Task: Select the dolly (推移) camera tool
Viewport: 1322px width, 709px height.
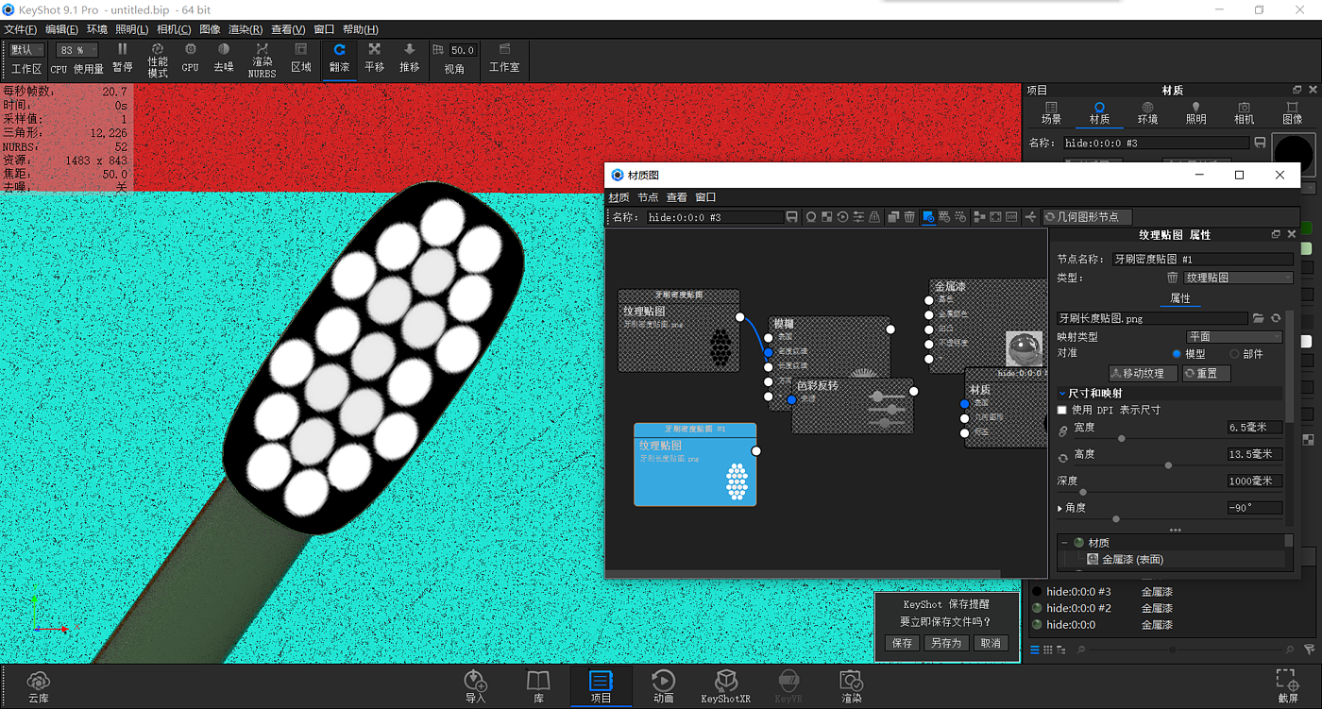Action: [409, 58]
